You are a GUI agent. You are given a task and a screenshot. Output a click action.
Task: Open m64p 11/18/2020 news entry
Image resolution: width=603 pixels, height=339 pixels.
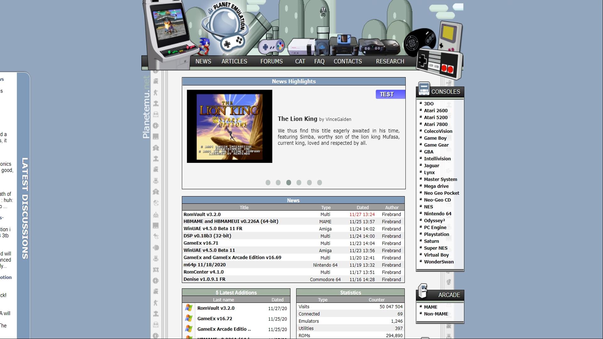[x=204, y=265]
